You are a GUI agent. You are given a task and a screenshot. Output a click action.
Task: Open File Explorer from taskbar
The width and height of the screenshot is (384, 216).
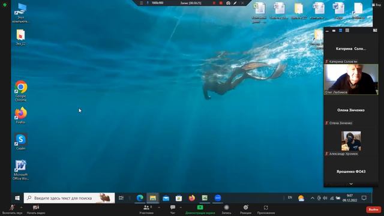click(x=153, y=198)
